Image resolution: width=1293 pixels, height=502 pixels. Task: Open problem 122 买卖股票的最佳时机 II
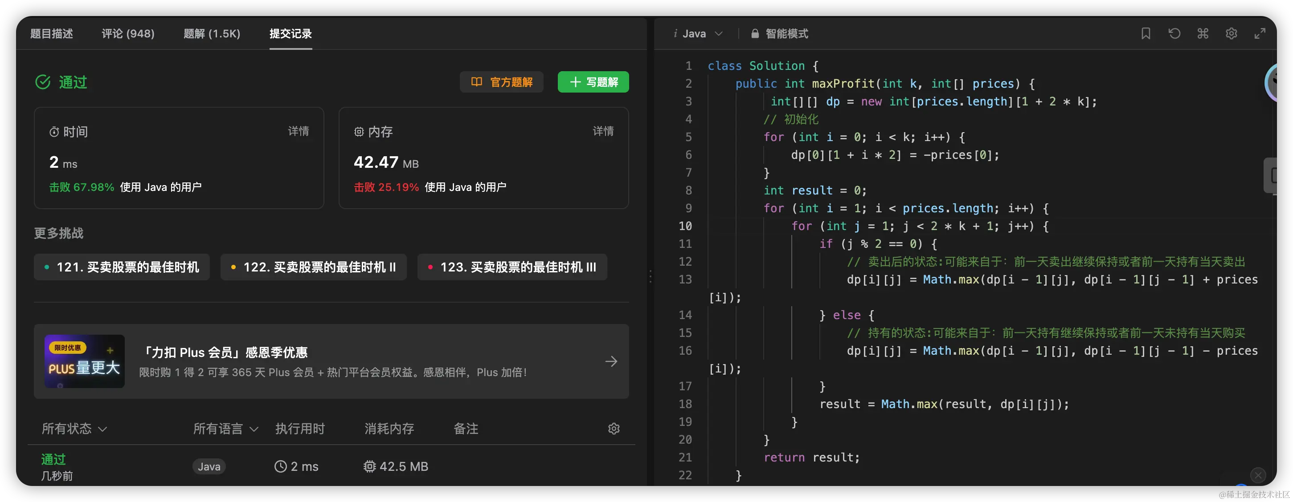(x=313, y=267)
